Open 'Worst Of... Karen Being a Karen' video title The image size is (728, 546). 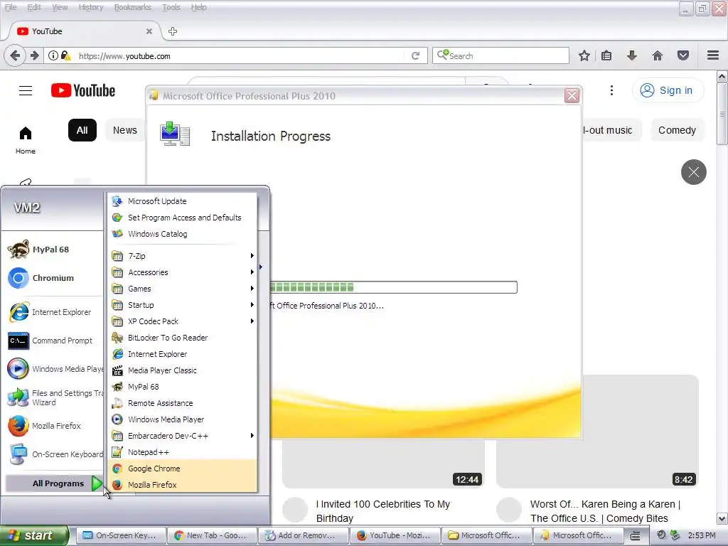[605, 511]
